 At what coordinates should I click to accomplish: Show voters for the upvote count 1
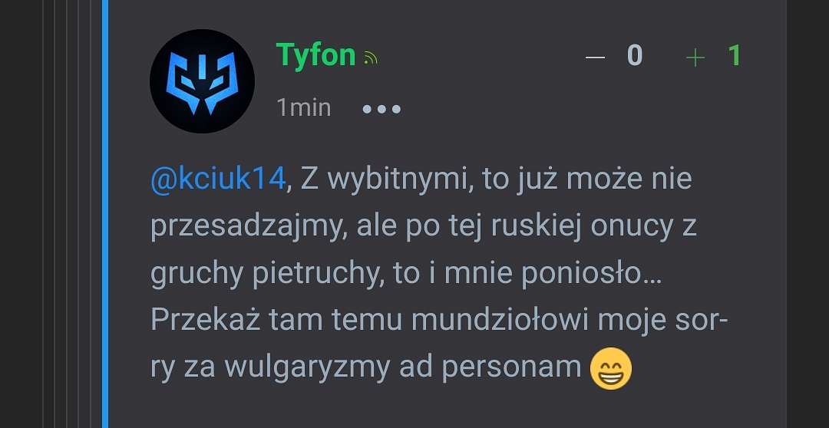[x=735, y=55]
